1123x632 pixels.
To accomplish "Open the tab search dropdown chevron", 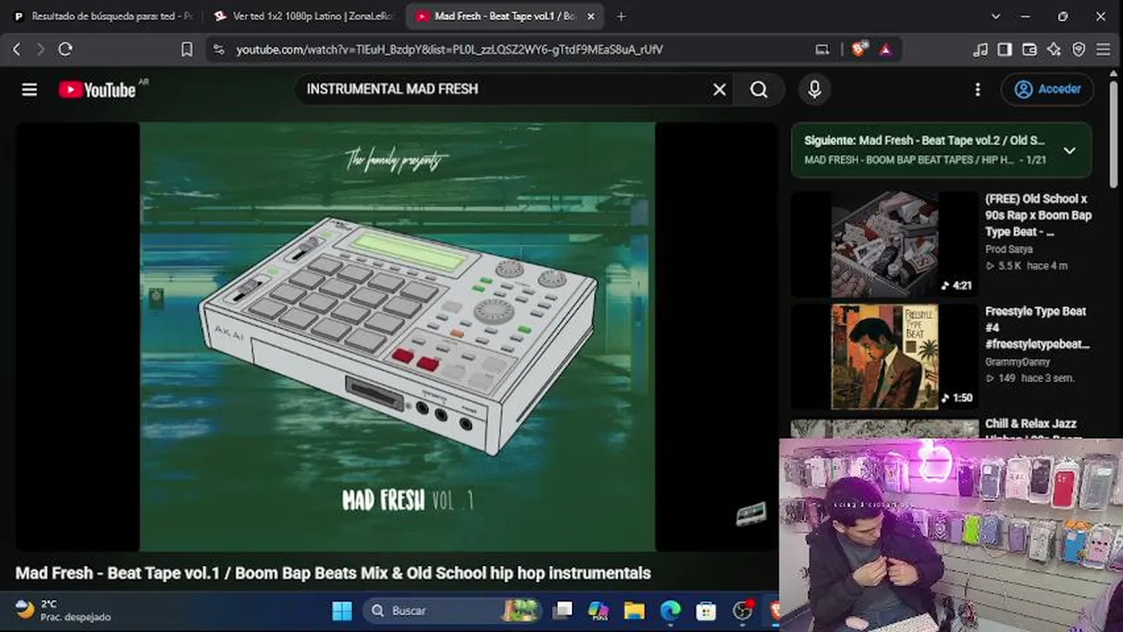I will pos(996,16).
